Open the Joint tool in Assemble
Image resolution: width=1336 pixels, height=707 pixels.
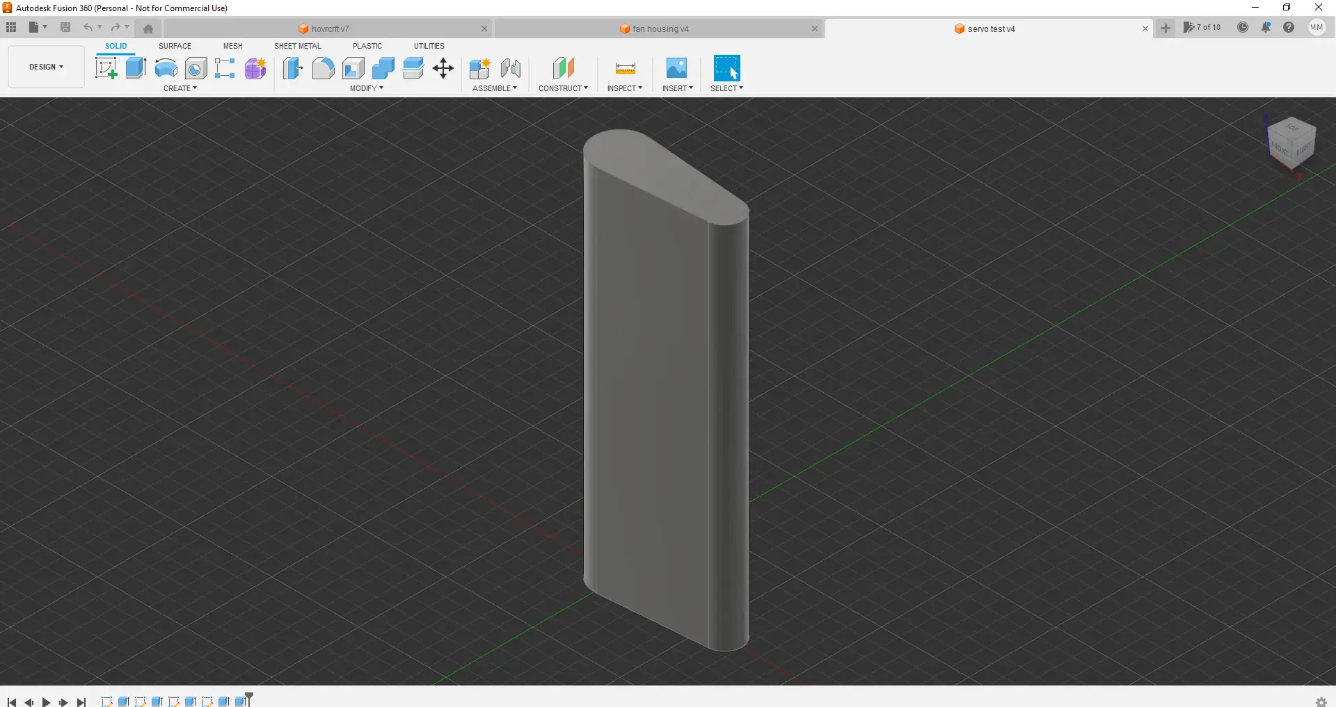pyautogui.click(x=511, y=68)
